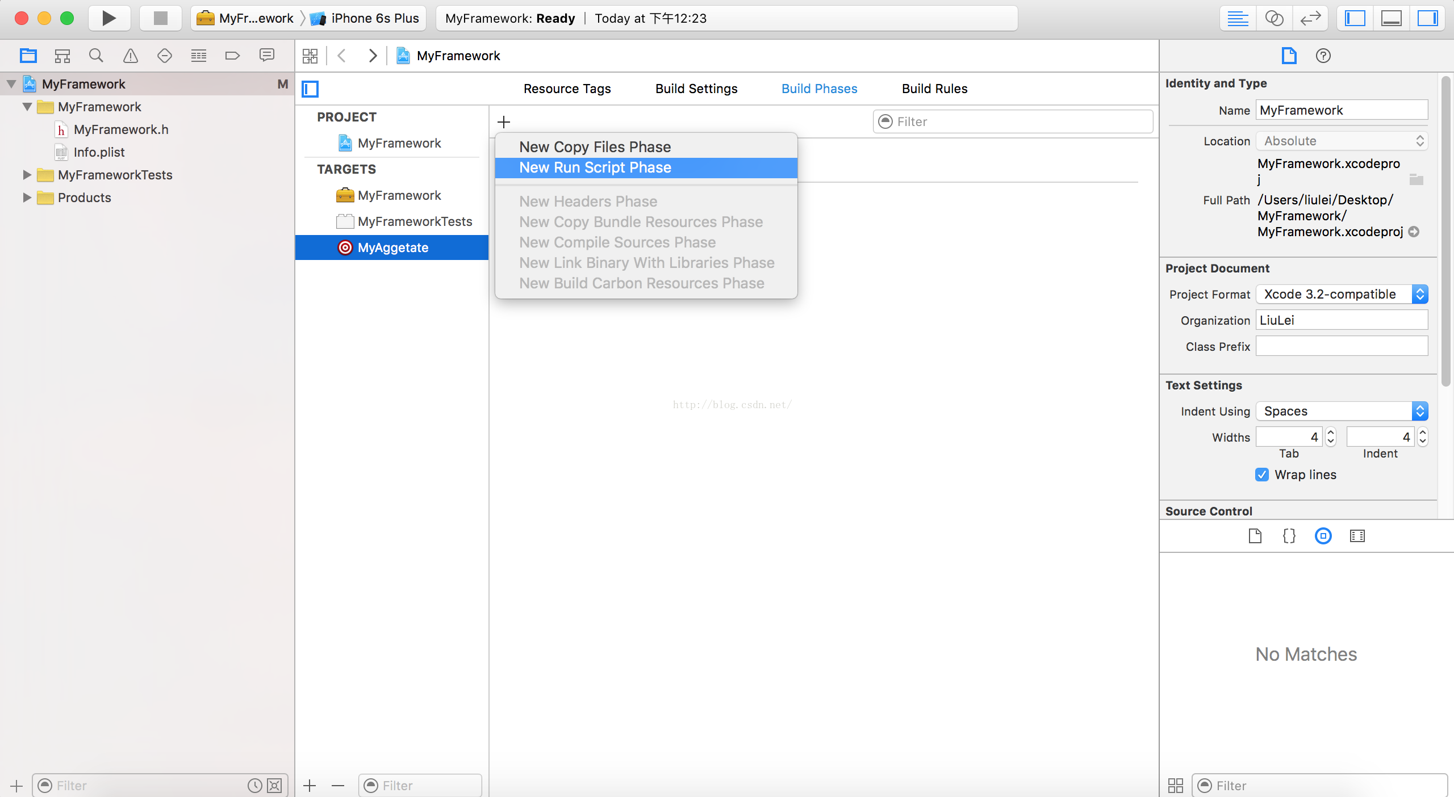Open the Project Format dropdown
This screenshot has width=1454, height=797.
[x=1342, y=294]
